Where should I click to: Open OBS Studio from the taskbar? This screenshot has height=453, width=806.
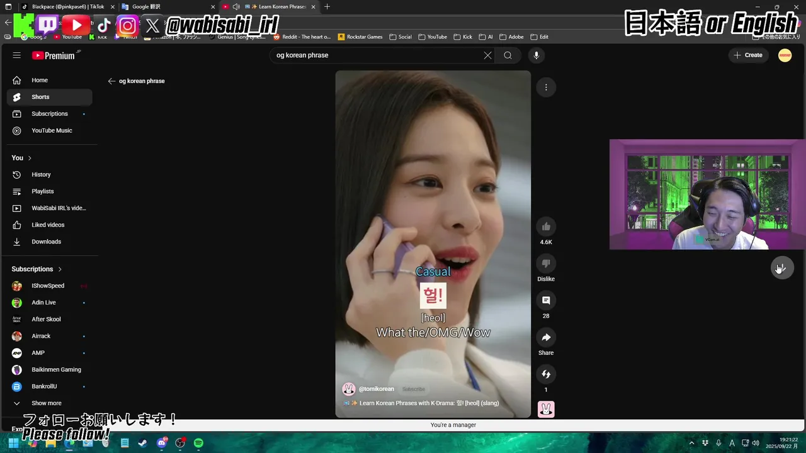tap(180, 443)
